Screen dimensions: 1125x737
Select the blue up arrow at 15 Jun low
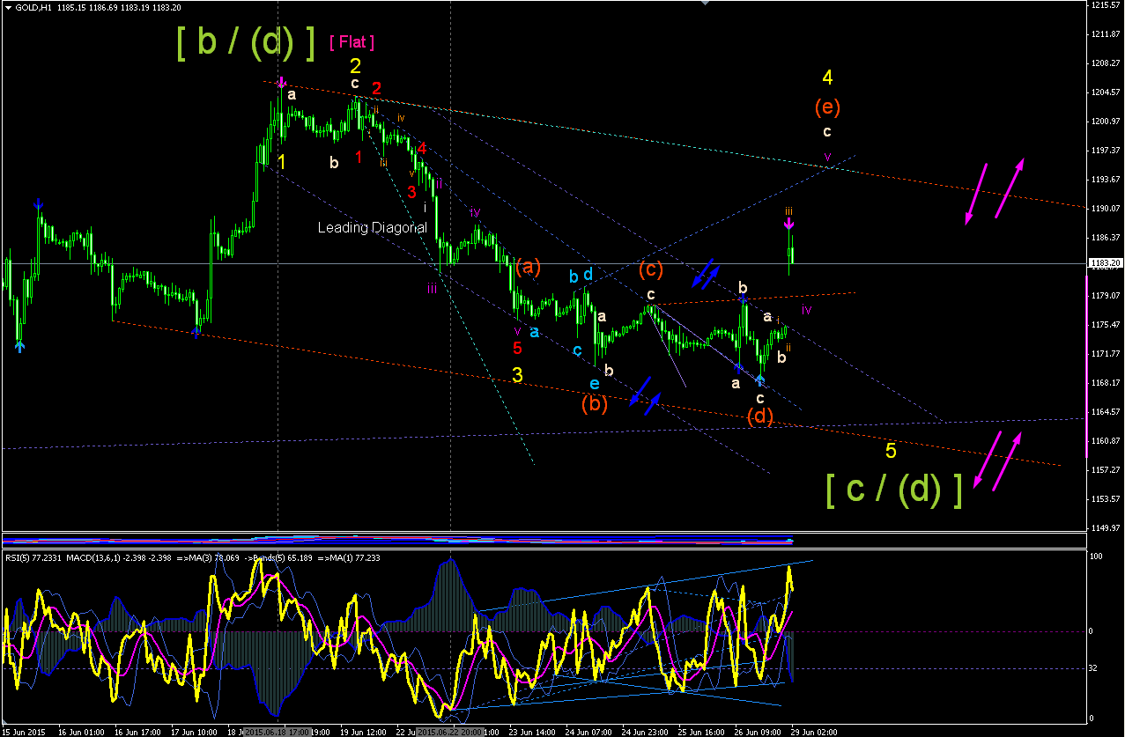(x=19, y=347)
